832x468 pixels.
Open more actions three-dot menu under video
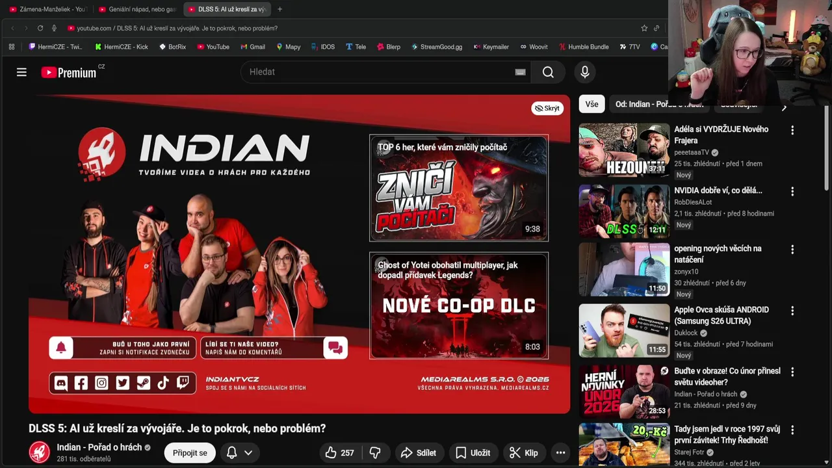tap(560, 452)
